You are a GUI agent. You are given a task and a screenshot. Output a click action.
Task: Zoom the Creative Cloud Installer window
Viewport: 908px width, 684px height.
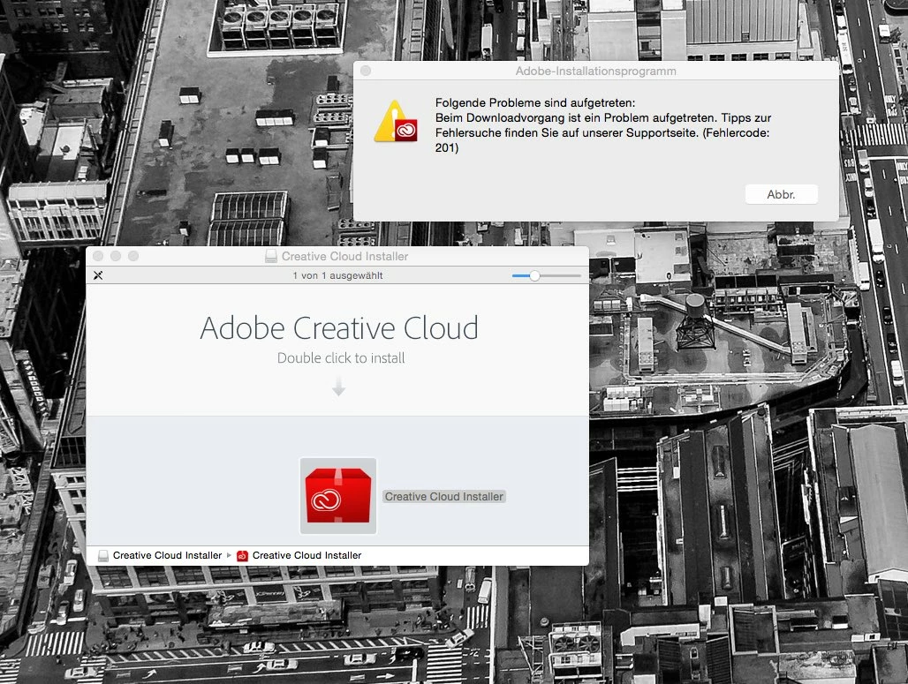click(x=133, y=256)
